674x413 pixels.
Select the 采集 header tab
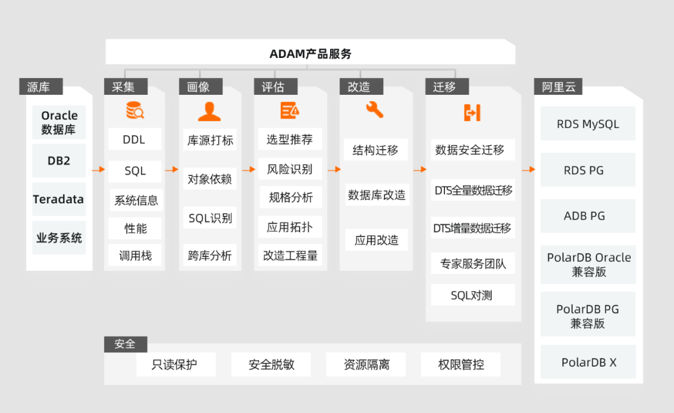125,86
